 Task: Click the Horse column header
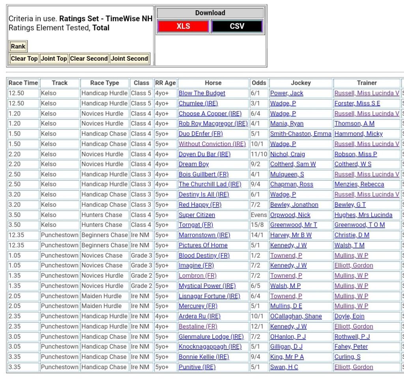213,83
